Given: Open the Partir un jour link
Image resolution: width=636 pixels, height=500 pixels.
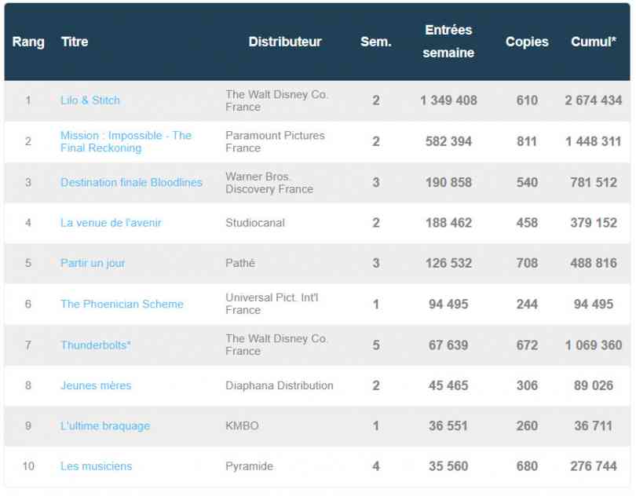Looking at the screenshot, I should point(93,263).
